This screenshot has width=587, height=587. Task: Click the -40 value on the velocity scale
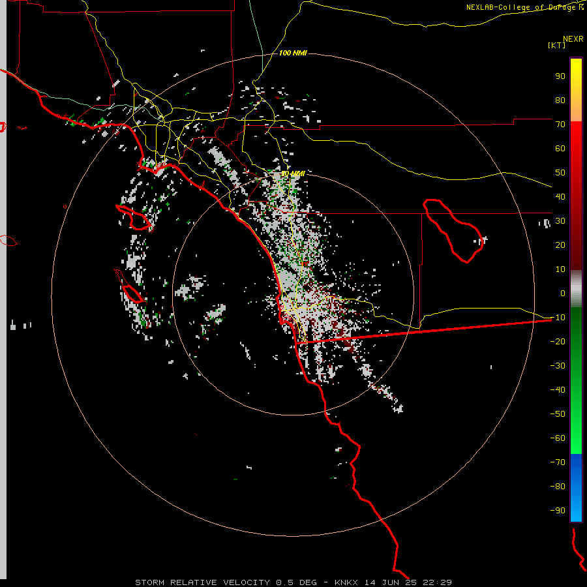(x=558, y=390)
